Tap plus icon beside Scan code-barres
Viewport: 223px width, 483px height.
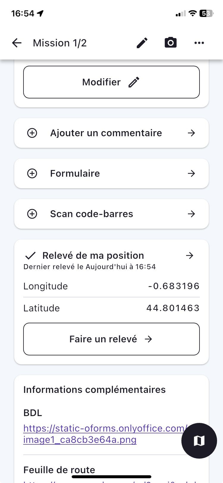[32, 214]
